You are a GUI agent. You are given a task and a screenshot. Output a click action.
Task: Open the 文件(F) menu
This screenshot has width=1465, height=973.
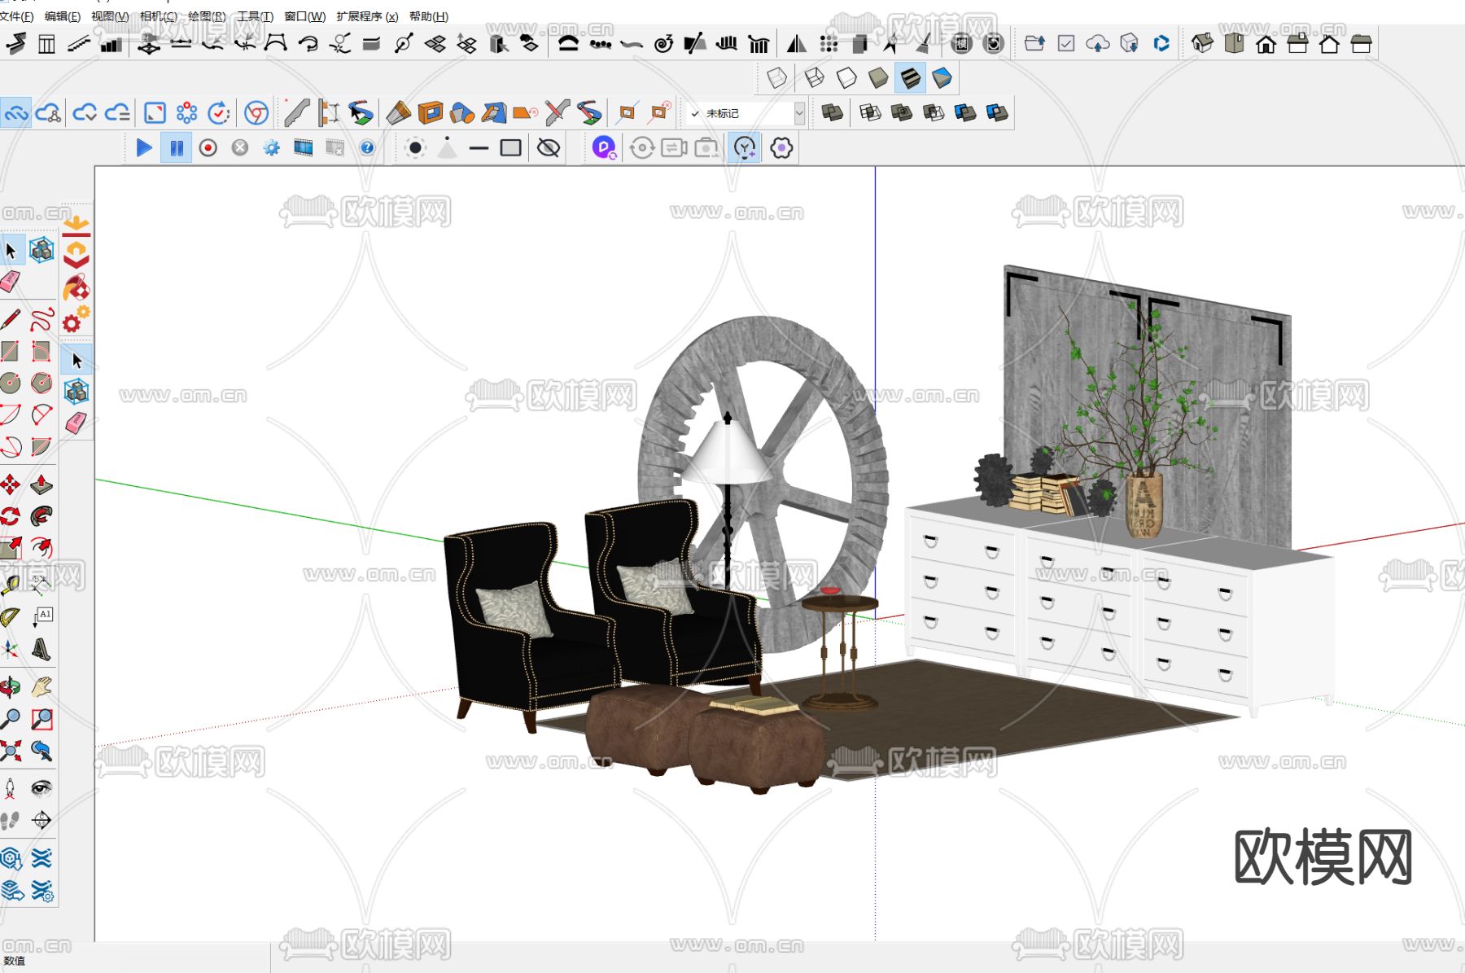(x=17, y=16)
